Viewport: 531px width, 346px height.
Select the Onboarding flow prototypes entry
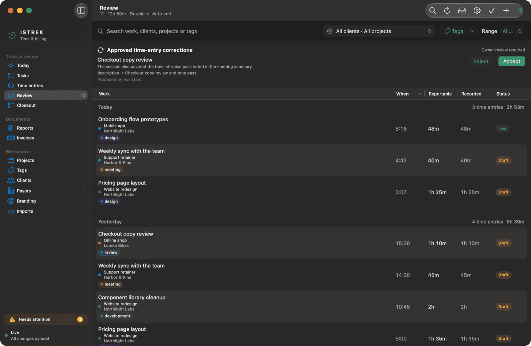click(x=311, y=129)
